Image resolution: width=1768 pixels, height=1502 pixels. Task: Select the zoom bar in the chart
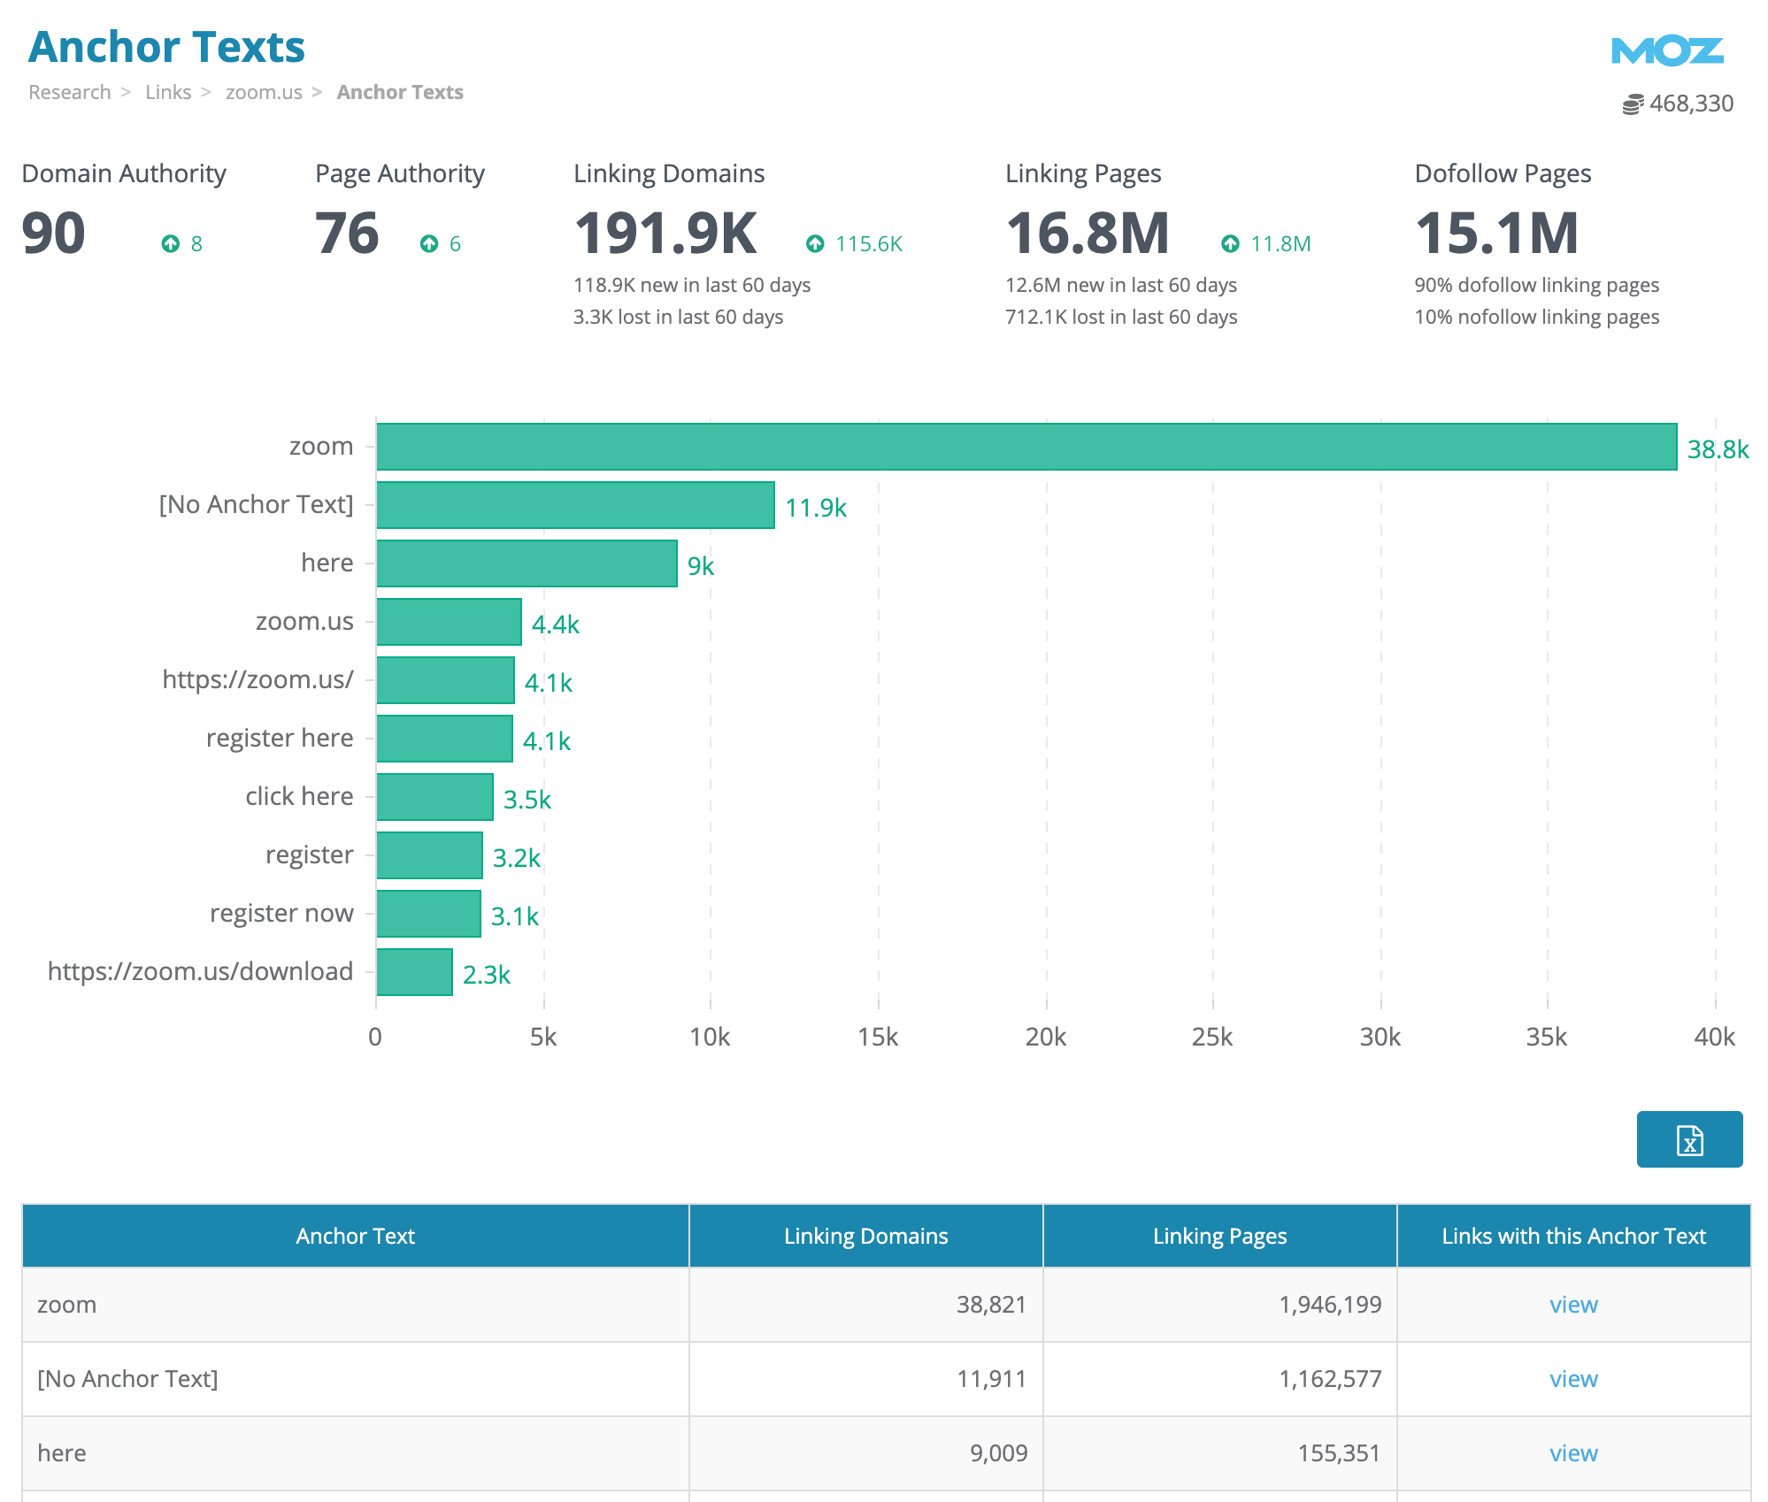[x=1026, y=447]
